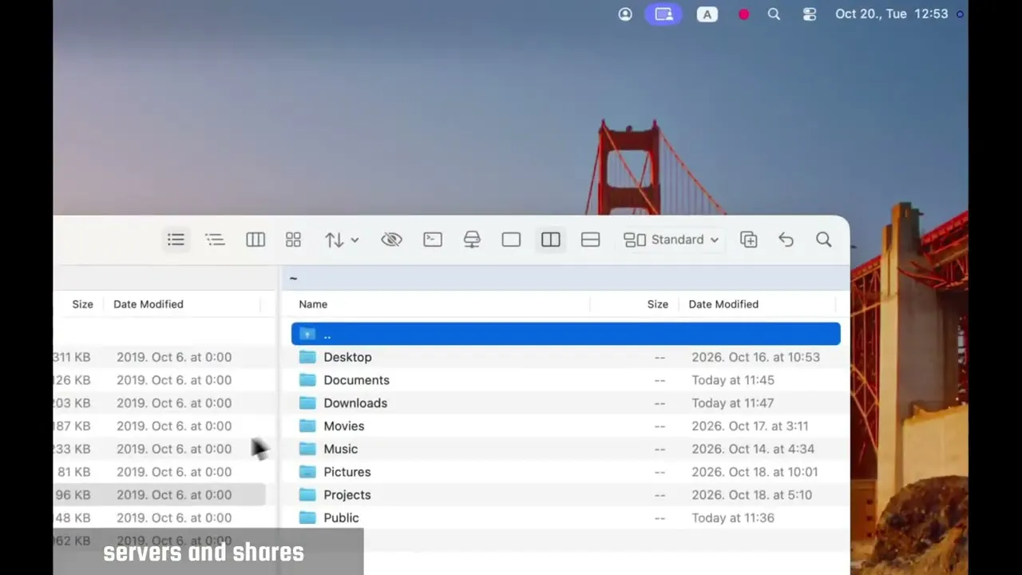Click 'Today at 11:45' date cell
This screenshot has height=575, width=1022.
pyautogui.click(x=733, y=380)
